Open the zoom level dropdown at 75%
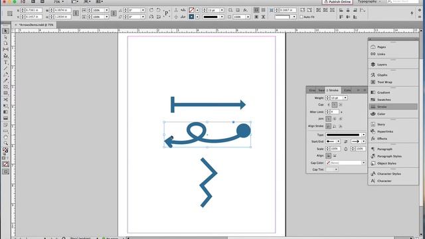The width and height of the screenshot is (425, 239). point(59,1)
